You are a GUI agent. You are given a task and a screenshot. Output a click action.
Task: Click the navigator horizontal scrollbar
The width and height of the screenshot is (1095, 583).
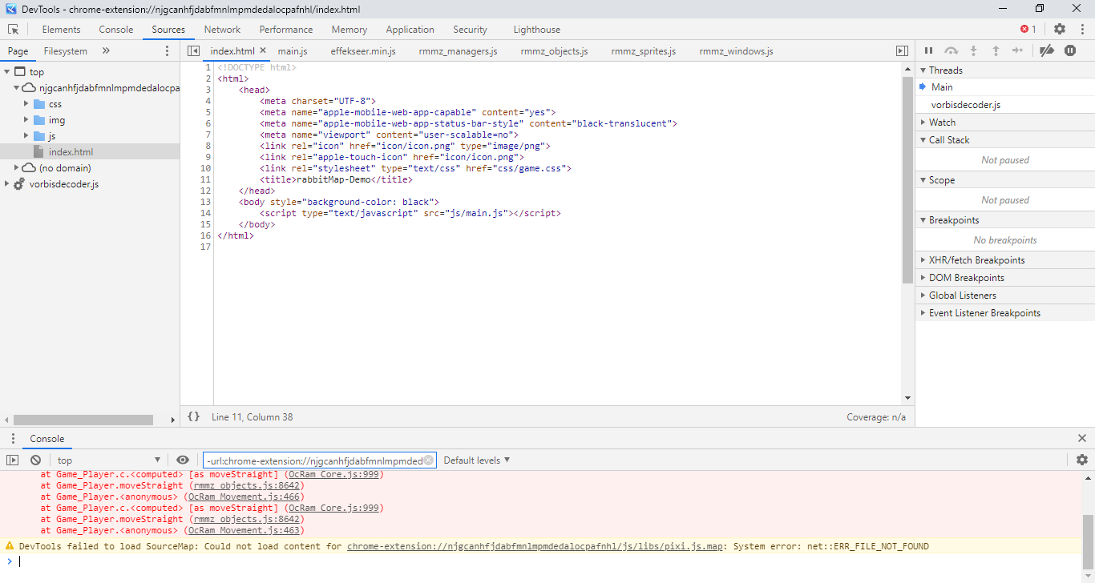point(83,420)
